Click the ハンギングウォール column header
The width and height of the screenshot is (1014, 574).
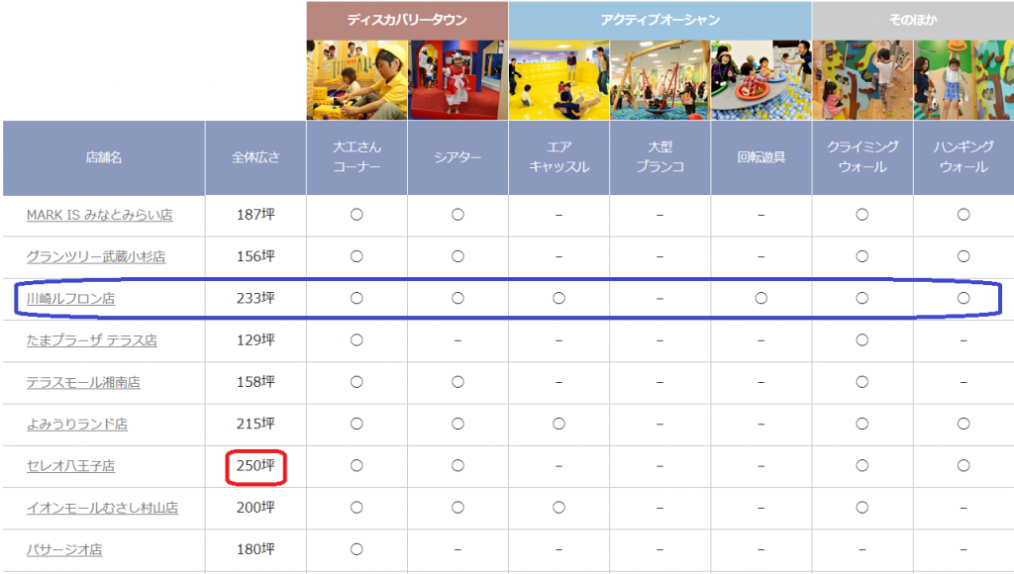click(x=963, y=157)
